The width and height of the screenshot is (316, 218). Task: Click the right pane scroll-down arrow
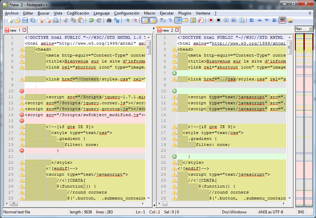click(x=290, y=198)
